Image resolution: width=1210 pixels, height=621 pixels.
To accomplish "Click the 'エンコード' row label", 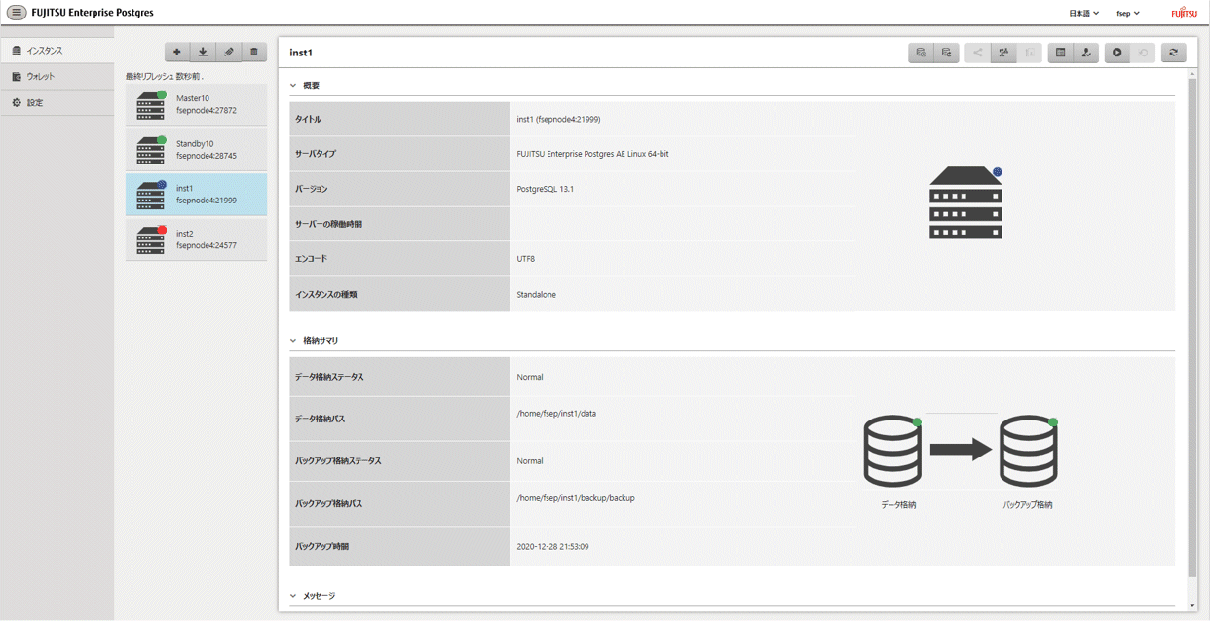I will 312,259.
